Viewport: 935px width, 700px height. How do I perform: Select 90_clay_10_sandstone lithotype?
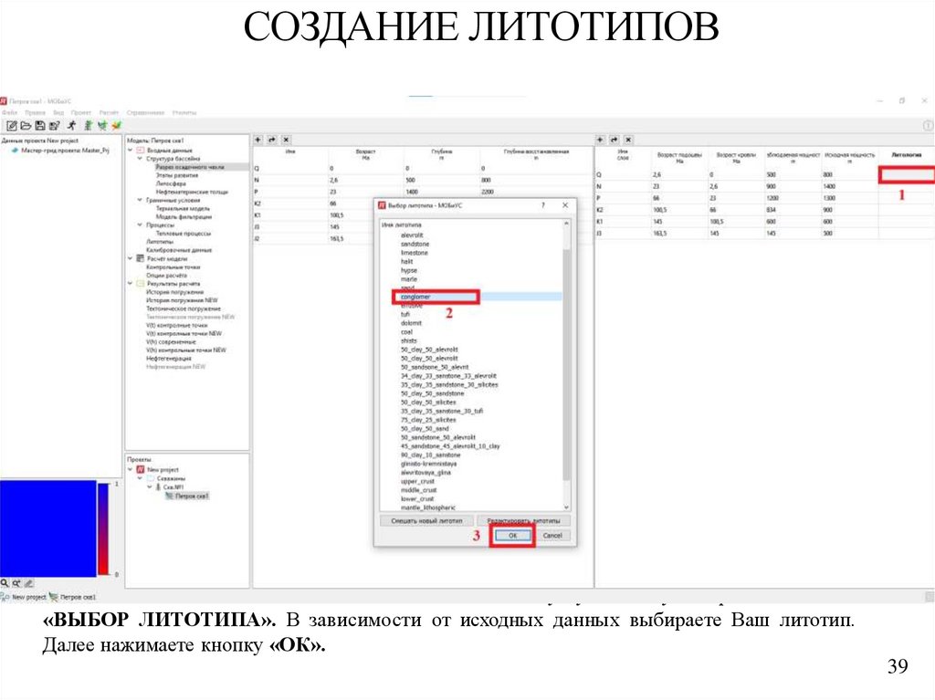tap(431, 454)
